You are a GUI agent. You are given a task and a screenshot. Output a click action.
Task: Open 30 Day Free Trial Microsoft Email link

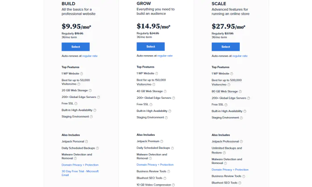tap(80, 173)
